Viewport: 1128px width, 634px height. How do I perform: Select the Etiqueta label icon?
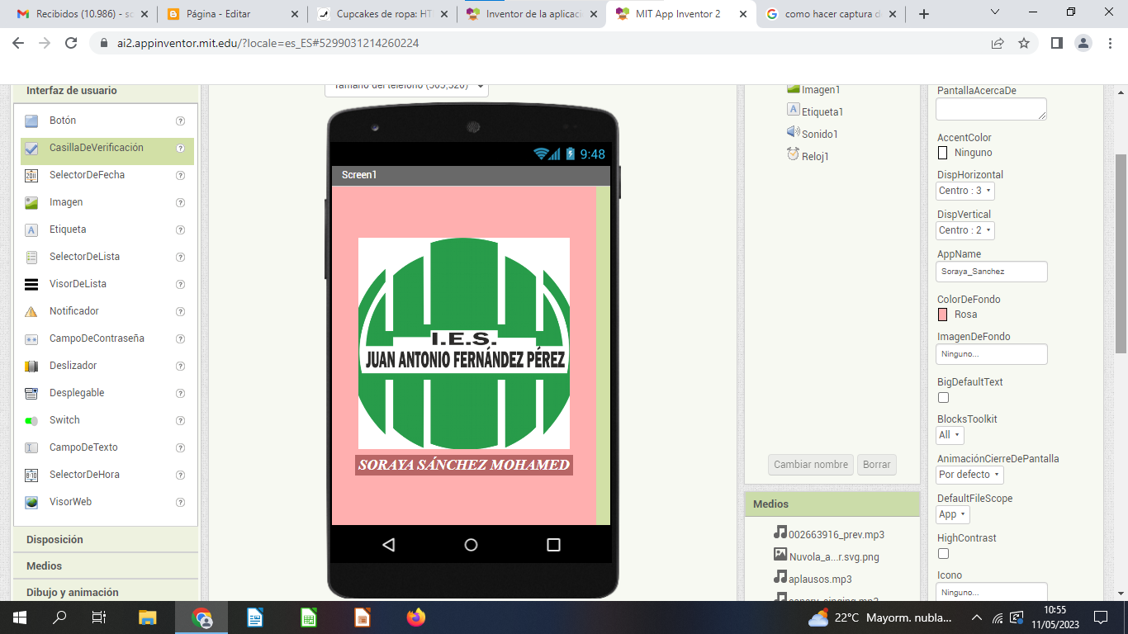[x=31, y=229]
